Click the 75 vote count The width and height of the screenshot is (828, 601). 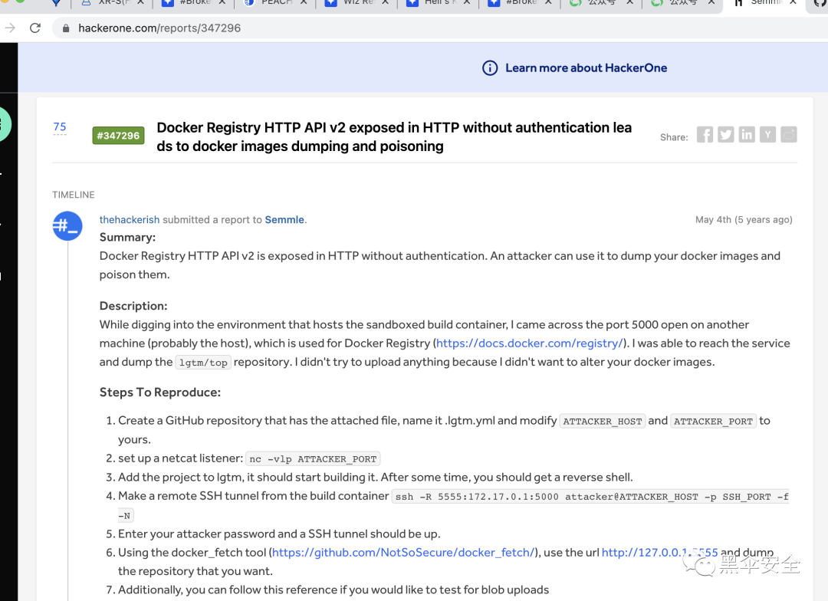(x=60, y=126)
